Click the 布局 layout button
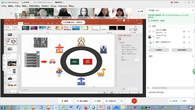The height and width of the screenshot is (110, 195). [140, 12]
